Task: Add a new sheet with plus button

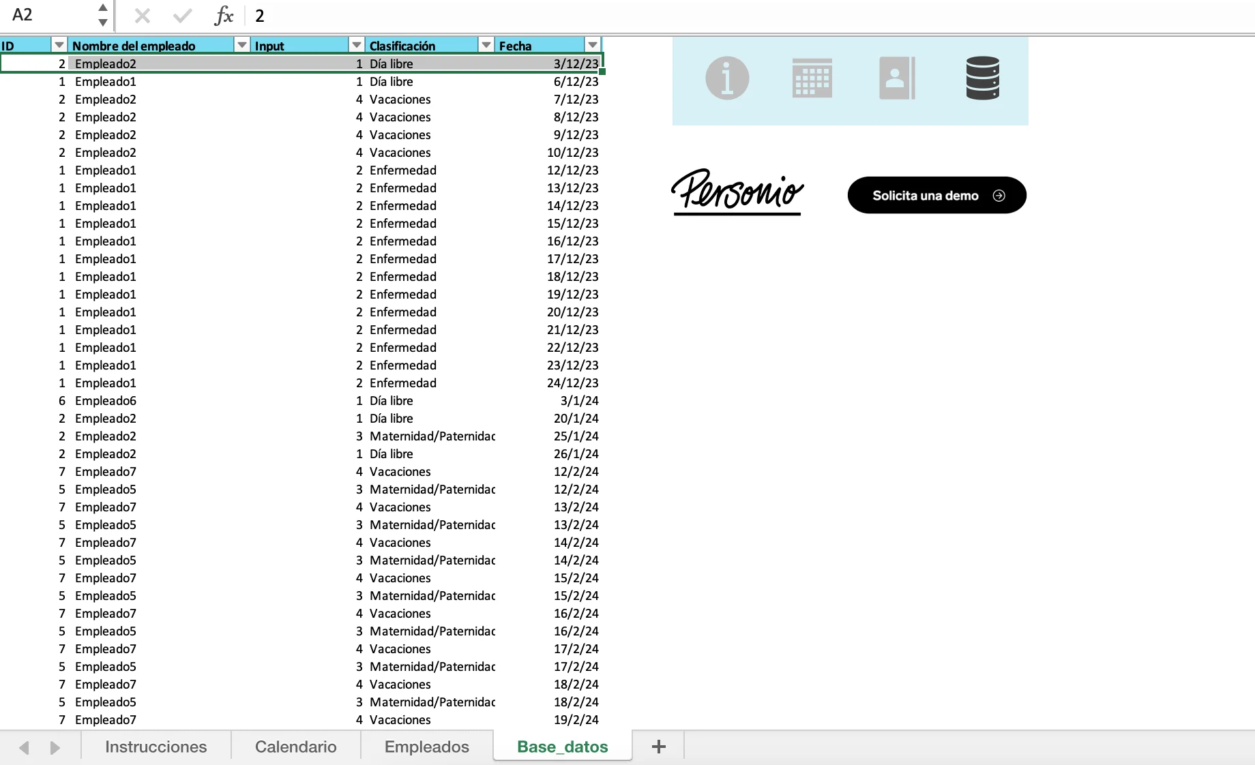Action: (659, 747)
